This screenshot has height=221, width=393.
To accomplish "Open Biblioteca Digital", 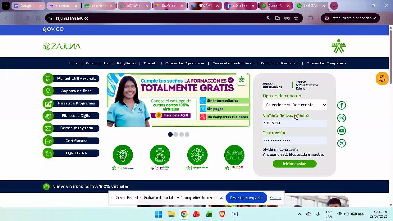I will click(71, 116).
